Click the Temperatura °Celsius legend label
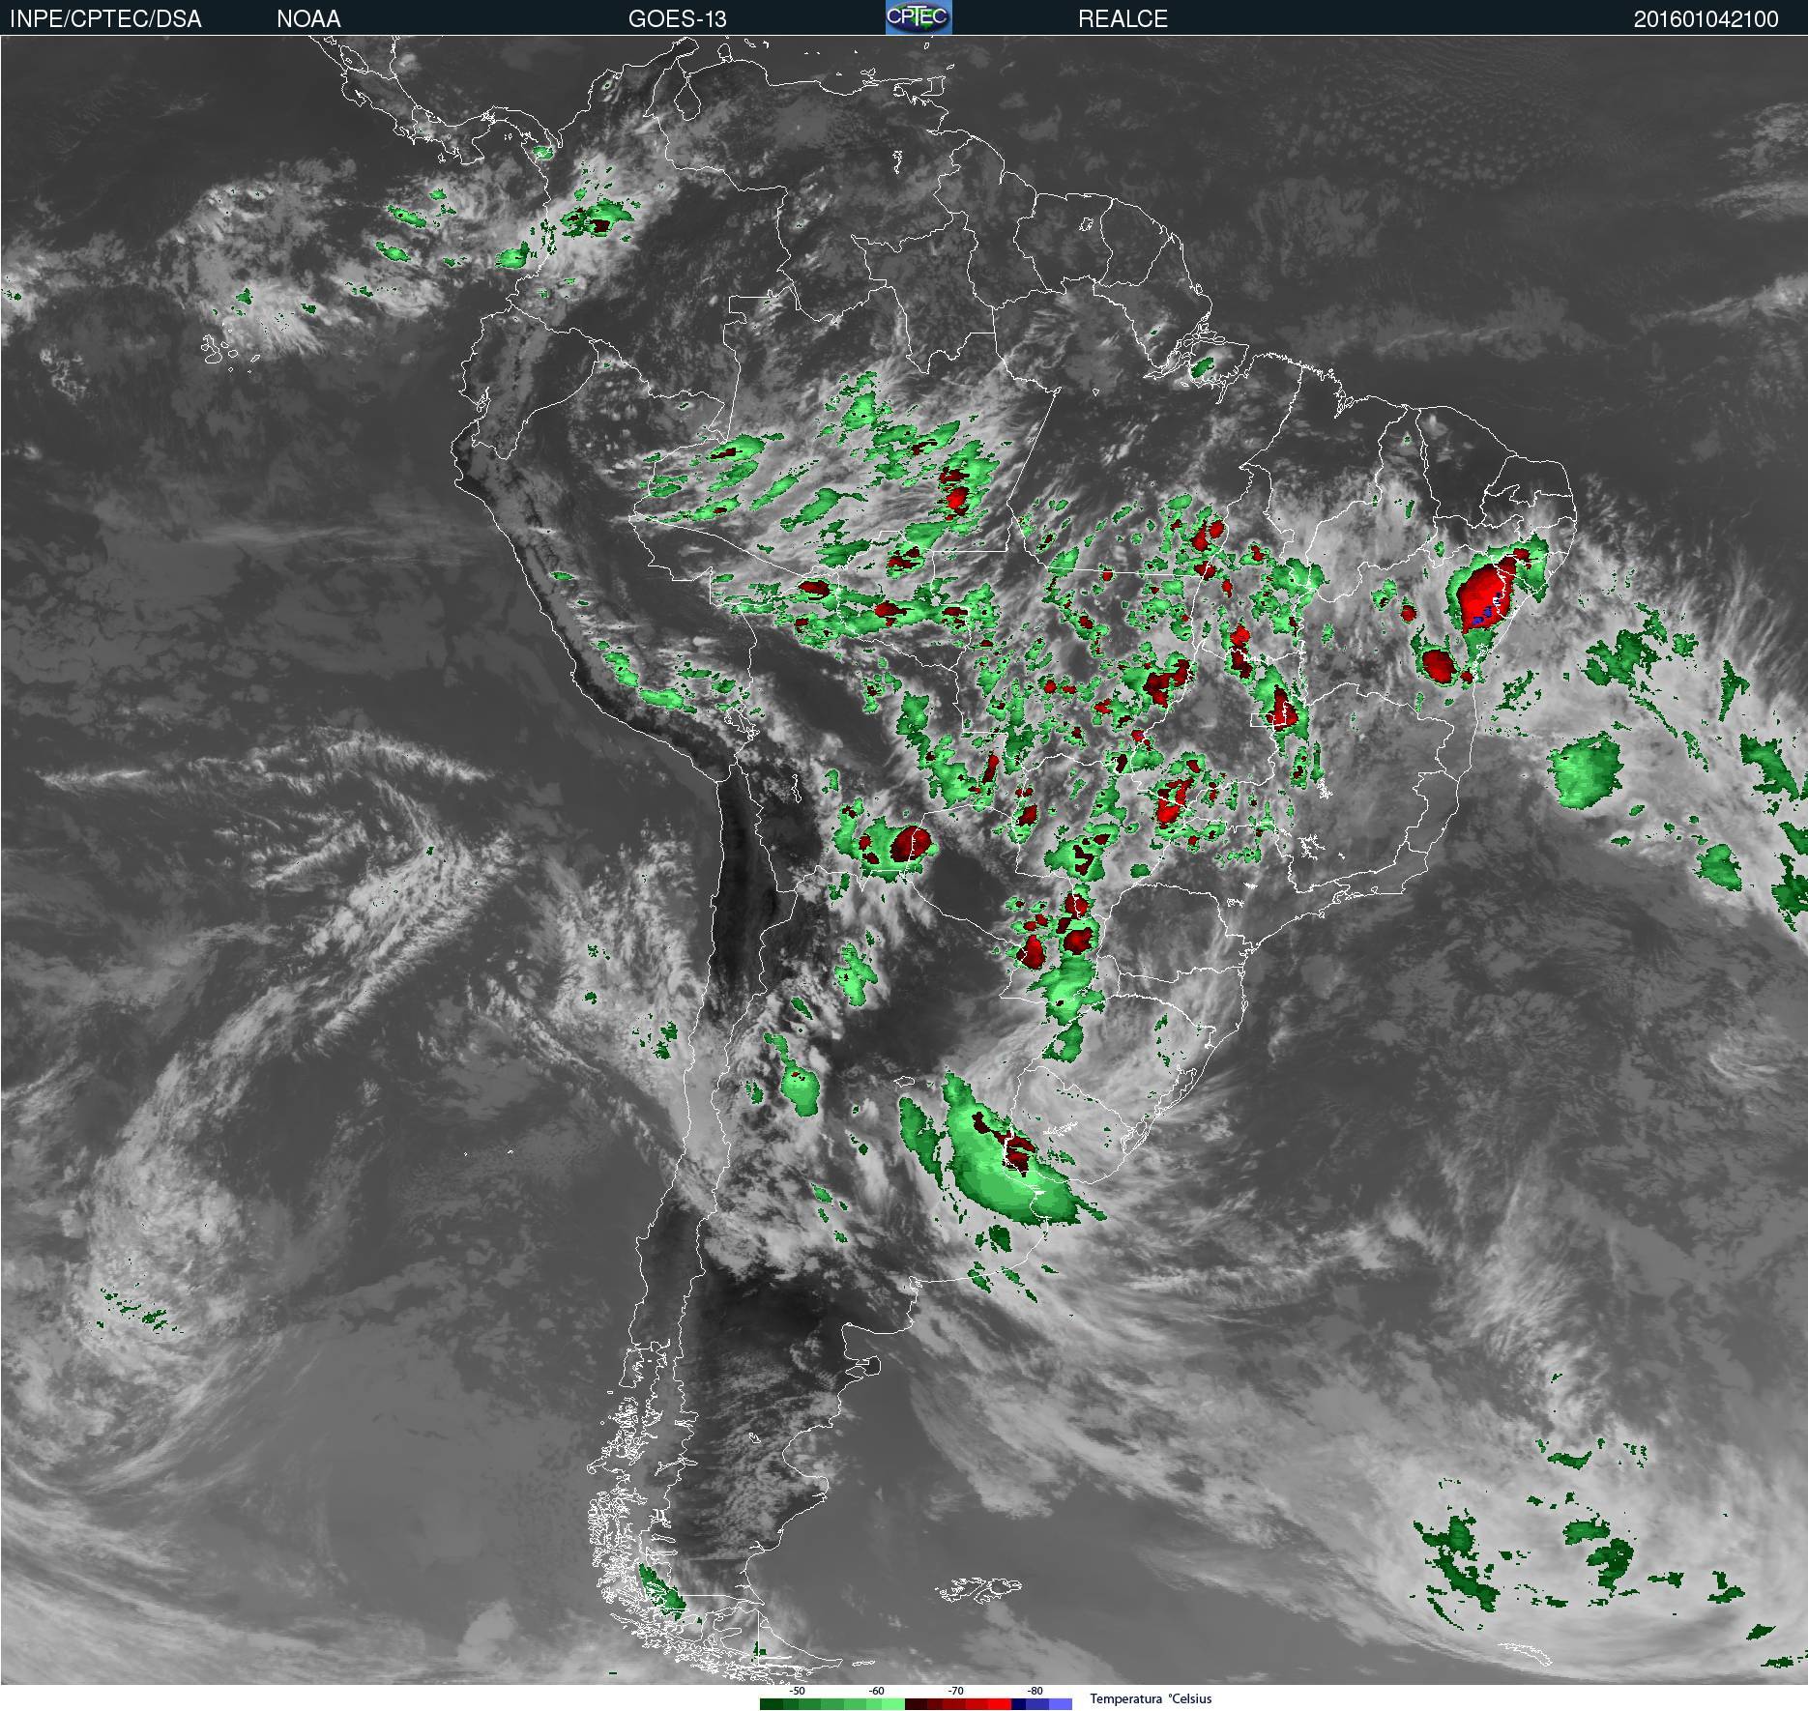Viewport: 1808px width, 1711px height. 1151,1698
